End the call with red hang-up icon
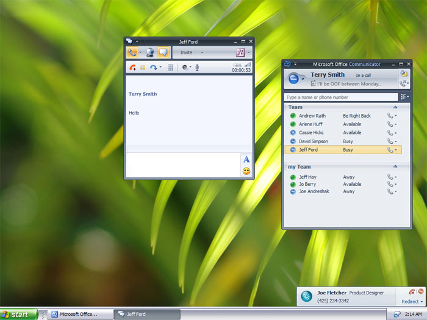427x320 pixels. tap(132, 68)
